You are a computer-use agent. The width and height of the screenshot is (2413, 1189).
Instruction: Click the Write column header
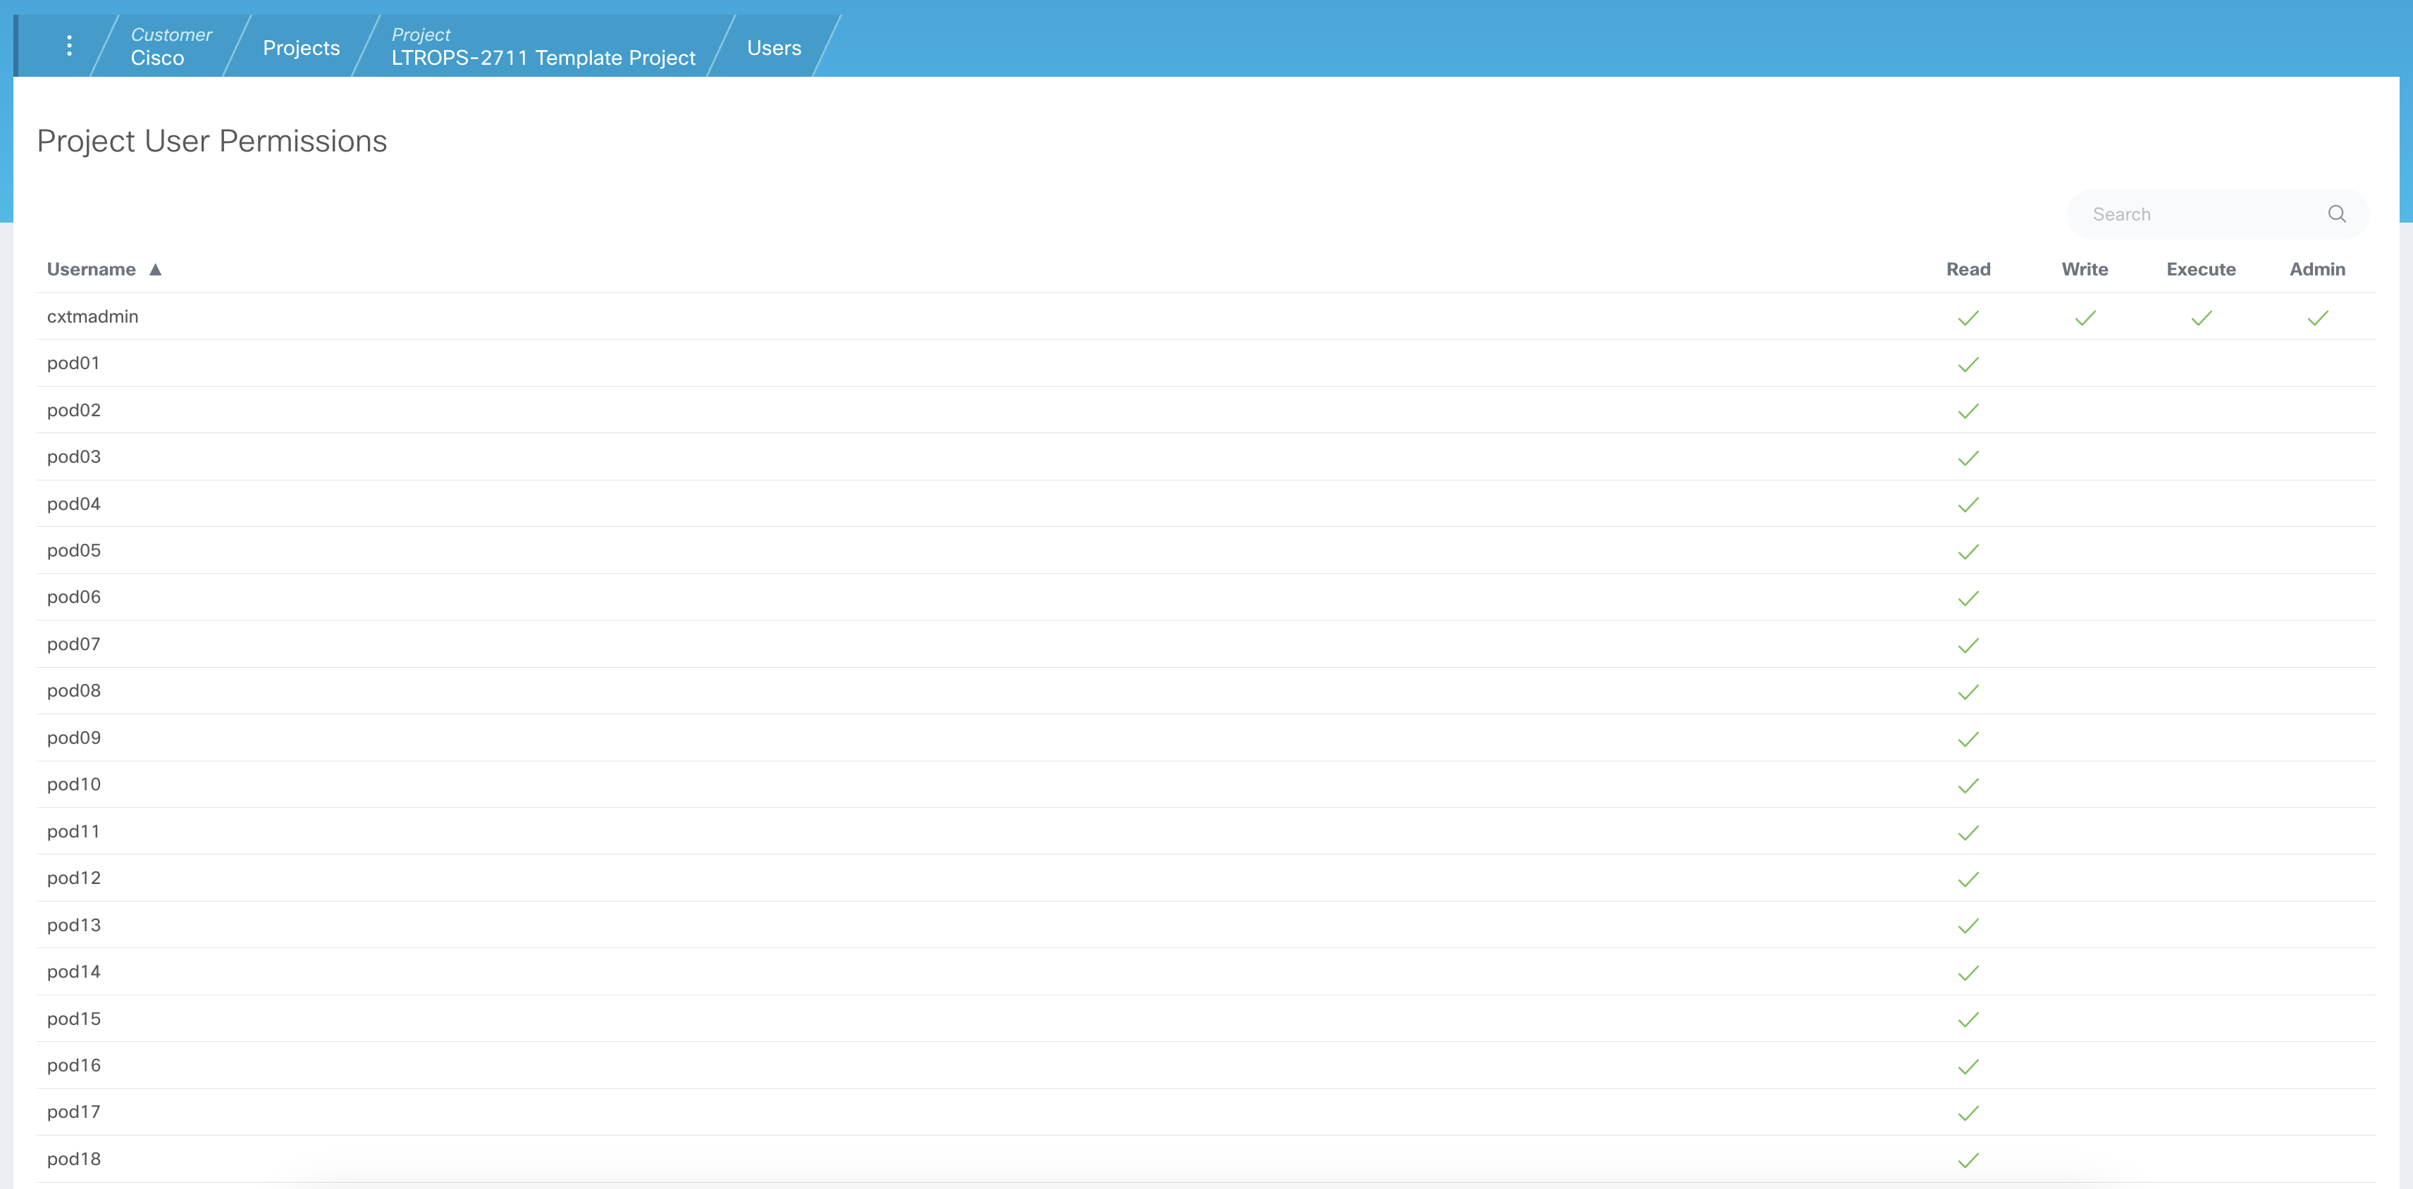pos(2085,270)
